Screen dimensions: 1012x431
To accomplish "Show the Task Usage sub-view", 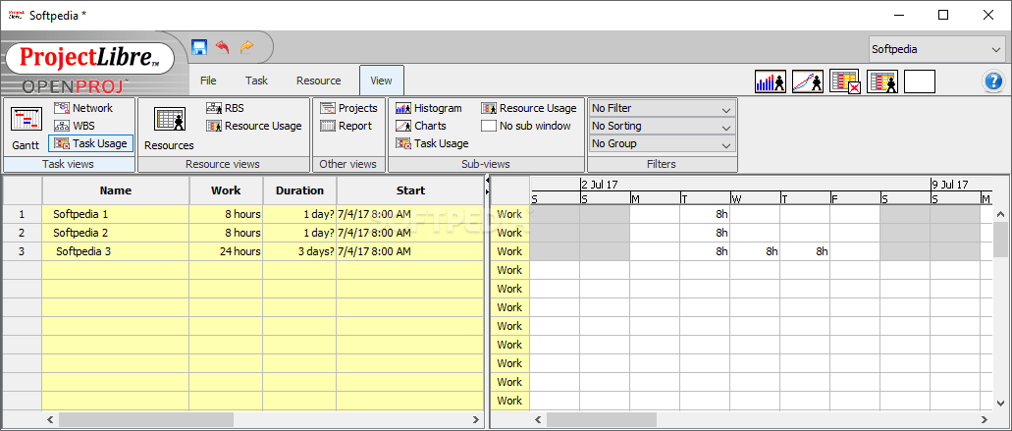I will (433, 143).
